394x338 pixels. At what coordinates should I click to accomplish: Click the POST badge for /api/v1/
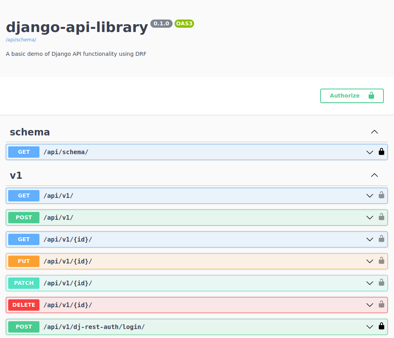[24, 217]
